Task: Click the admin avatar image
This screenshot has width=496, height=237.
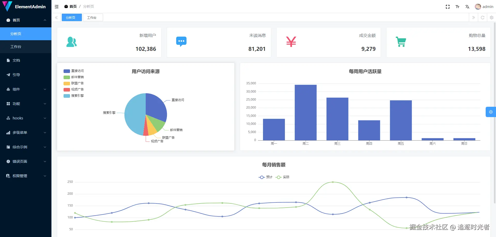Action: pyautogui.click(x=478, y=7)
